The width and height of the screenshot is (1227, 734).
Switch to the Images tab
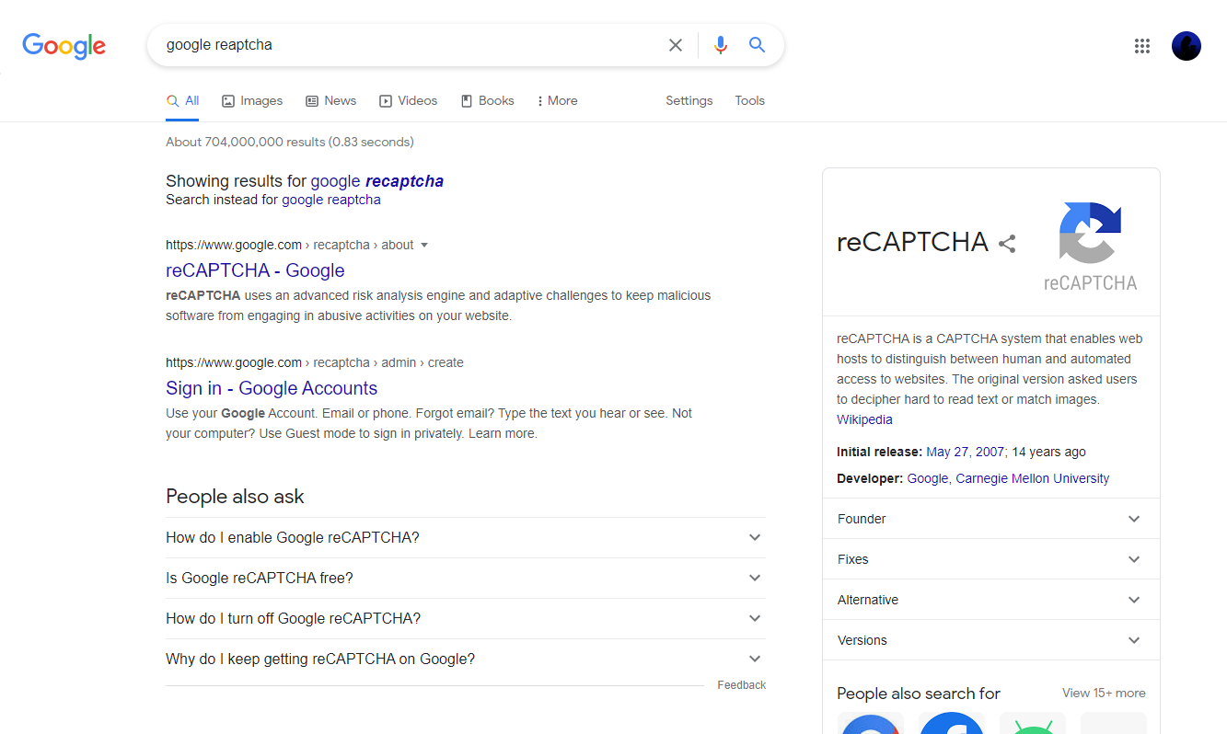[x=260, y=100]
